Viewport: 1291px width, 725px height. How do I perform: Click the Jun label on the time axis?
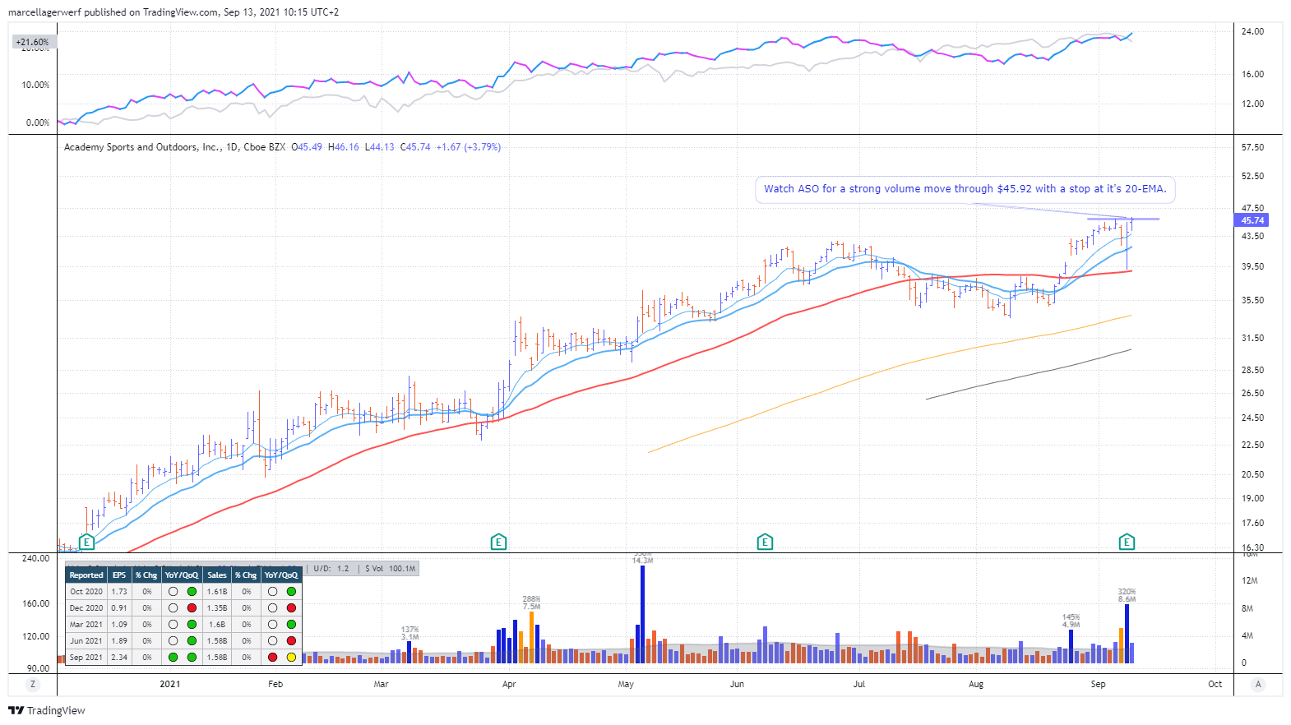click(737, 684)
